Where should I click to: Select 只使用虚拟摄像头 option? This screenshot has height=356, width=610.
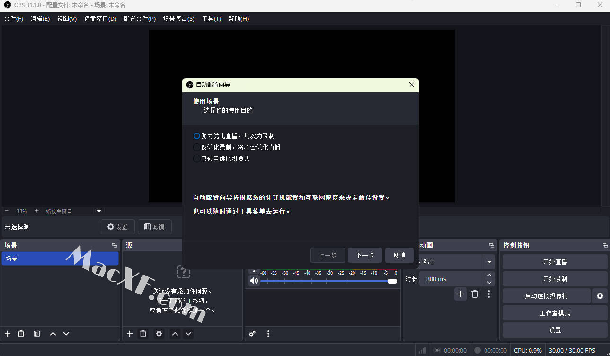pos(221,159)
